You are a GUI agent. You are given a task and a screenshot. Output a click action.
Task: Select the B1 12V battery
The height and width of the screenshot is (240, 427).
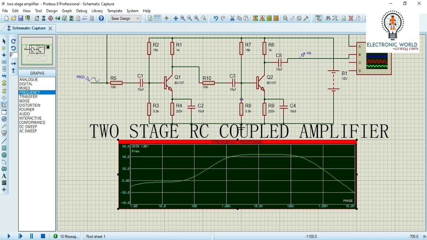click(x=333, y=80)
